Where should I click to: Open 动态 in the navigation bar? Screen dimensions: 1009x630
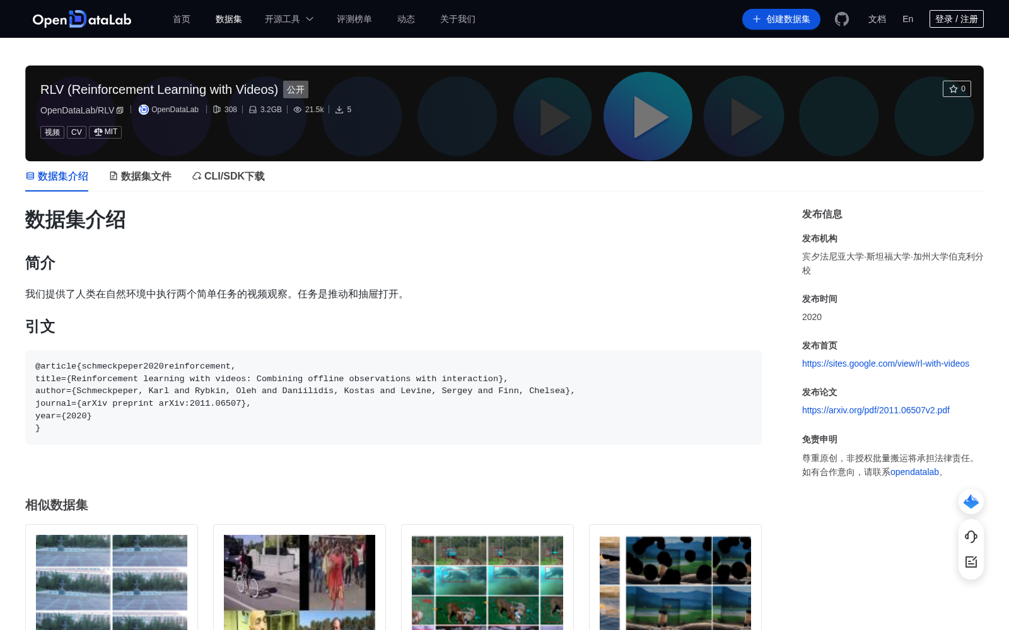point(406,19)
